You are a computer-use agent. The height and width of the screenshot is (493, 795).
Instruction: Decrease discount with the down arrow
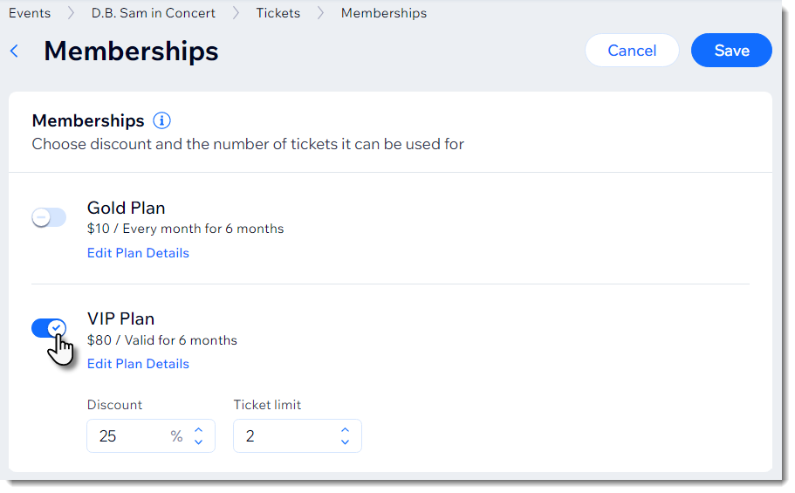(x=199, y=442)
